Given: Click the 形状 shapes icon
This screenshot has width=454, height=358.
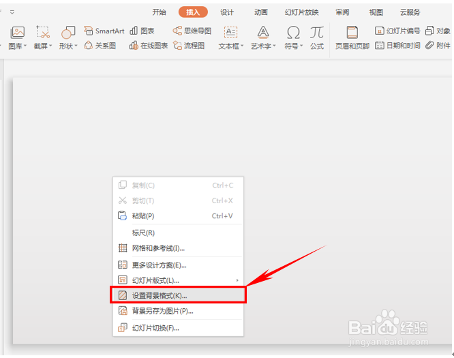Looking at the screenshot, I should click(67, 33).
